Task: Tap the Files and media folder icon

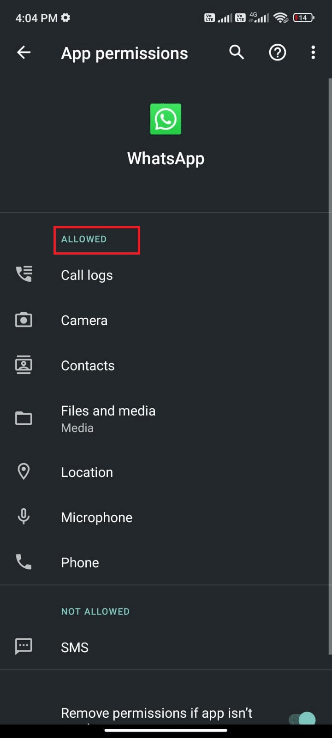Action: [x=24, y=418]
